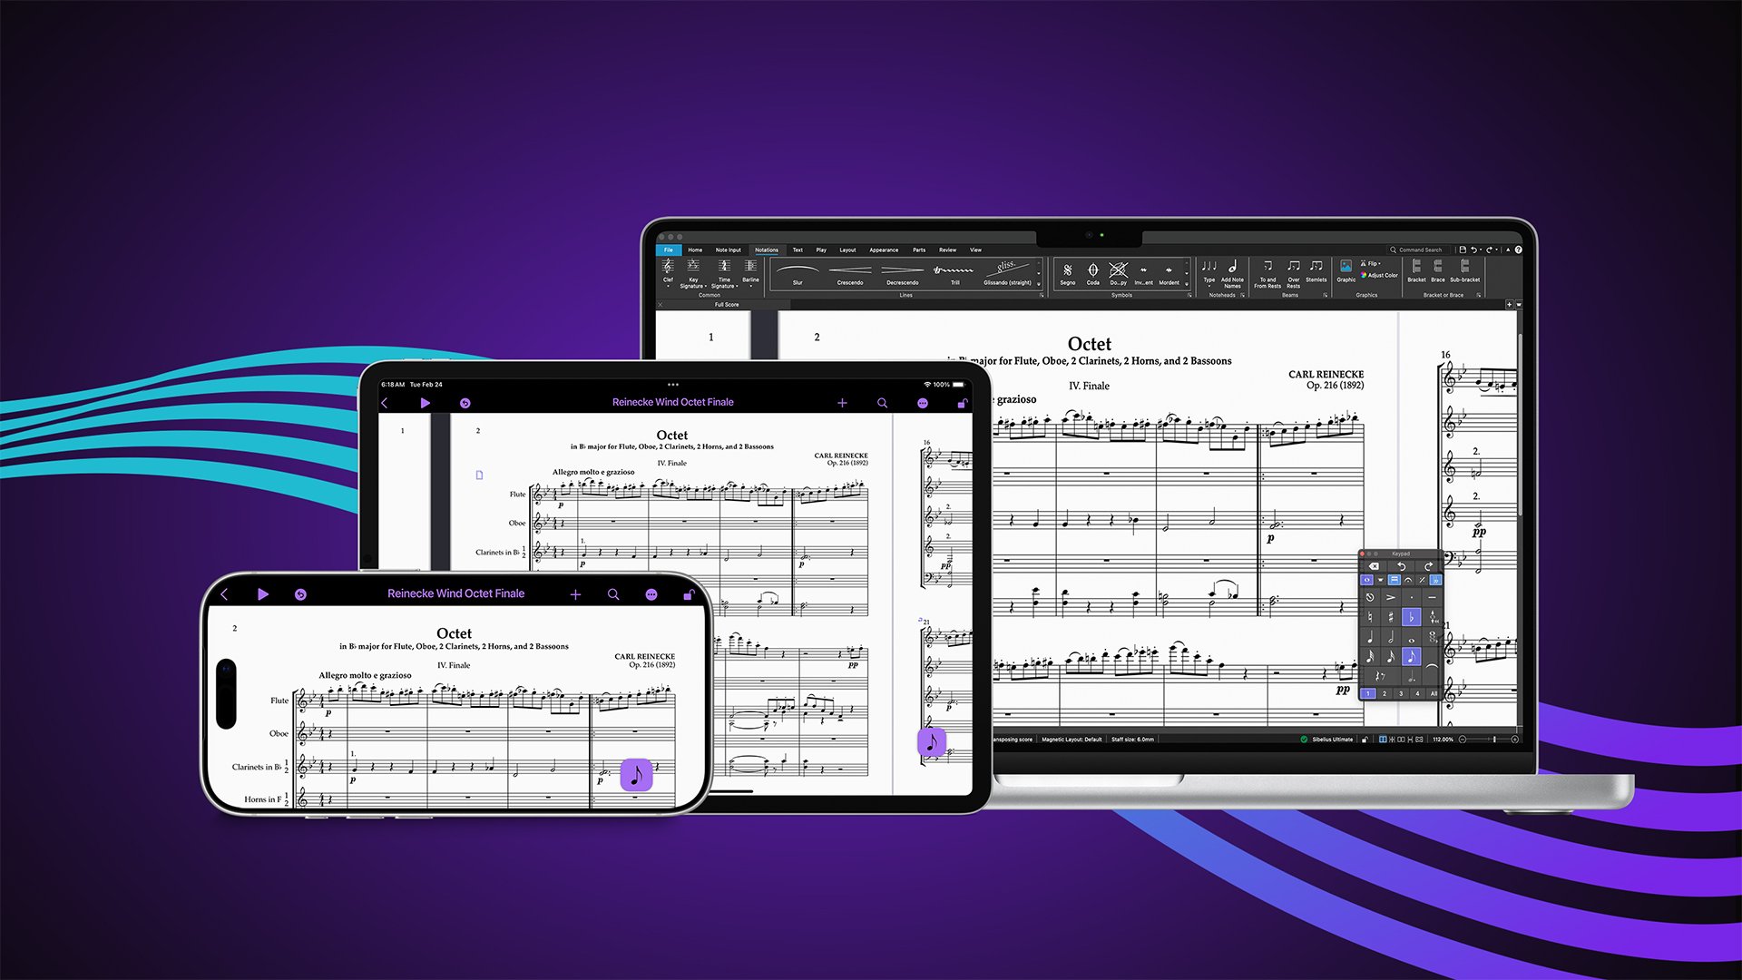Viewport: 1742px width, 980px height.
Task: Choose the Decrescendo hairpin line
Action: [x=903, y=274]
